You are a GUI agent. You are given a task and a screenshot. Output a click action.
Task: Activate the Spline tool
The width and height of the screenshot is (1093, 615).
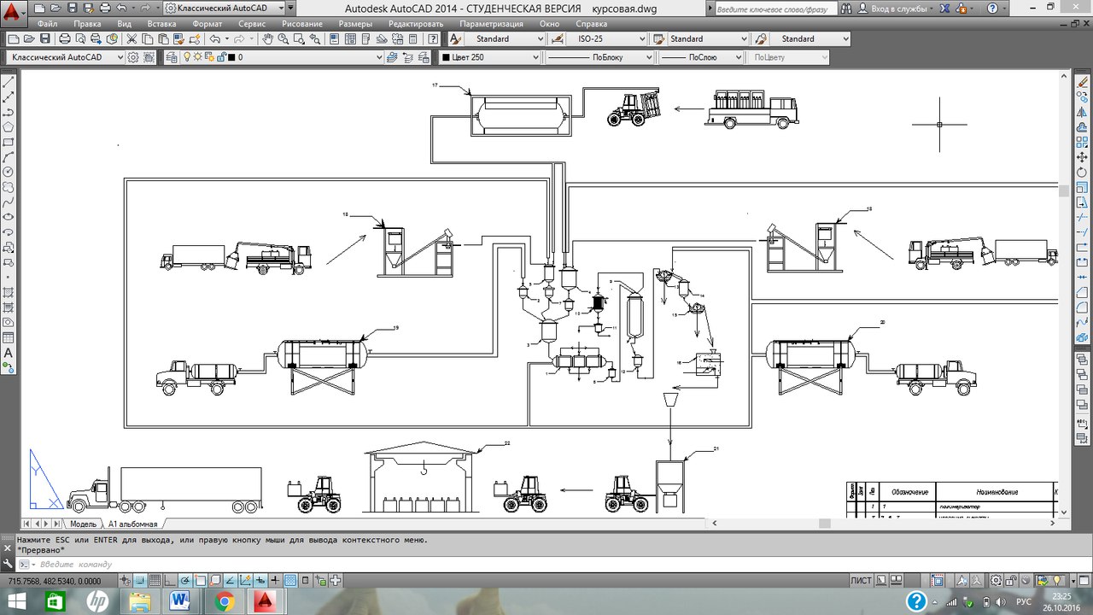(9, 202)
